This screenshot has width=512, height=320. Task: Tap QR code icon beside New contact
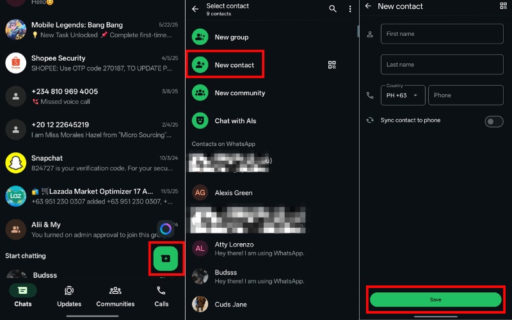coord(332,65)
